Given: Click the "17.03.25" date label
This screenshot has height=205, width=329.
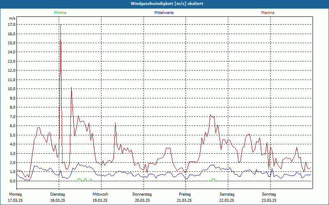Looking at the screenshot, I should pos(15,200).
